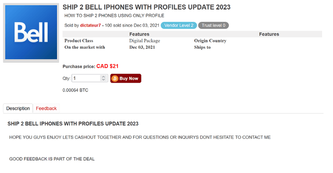Viewport: 333px width, 173px height.
Task: Click the Ships to label
Action: (202, 47)
